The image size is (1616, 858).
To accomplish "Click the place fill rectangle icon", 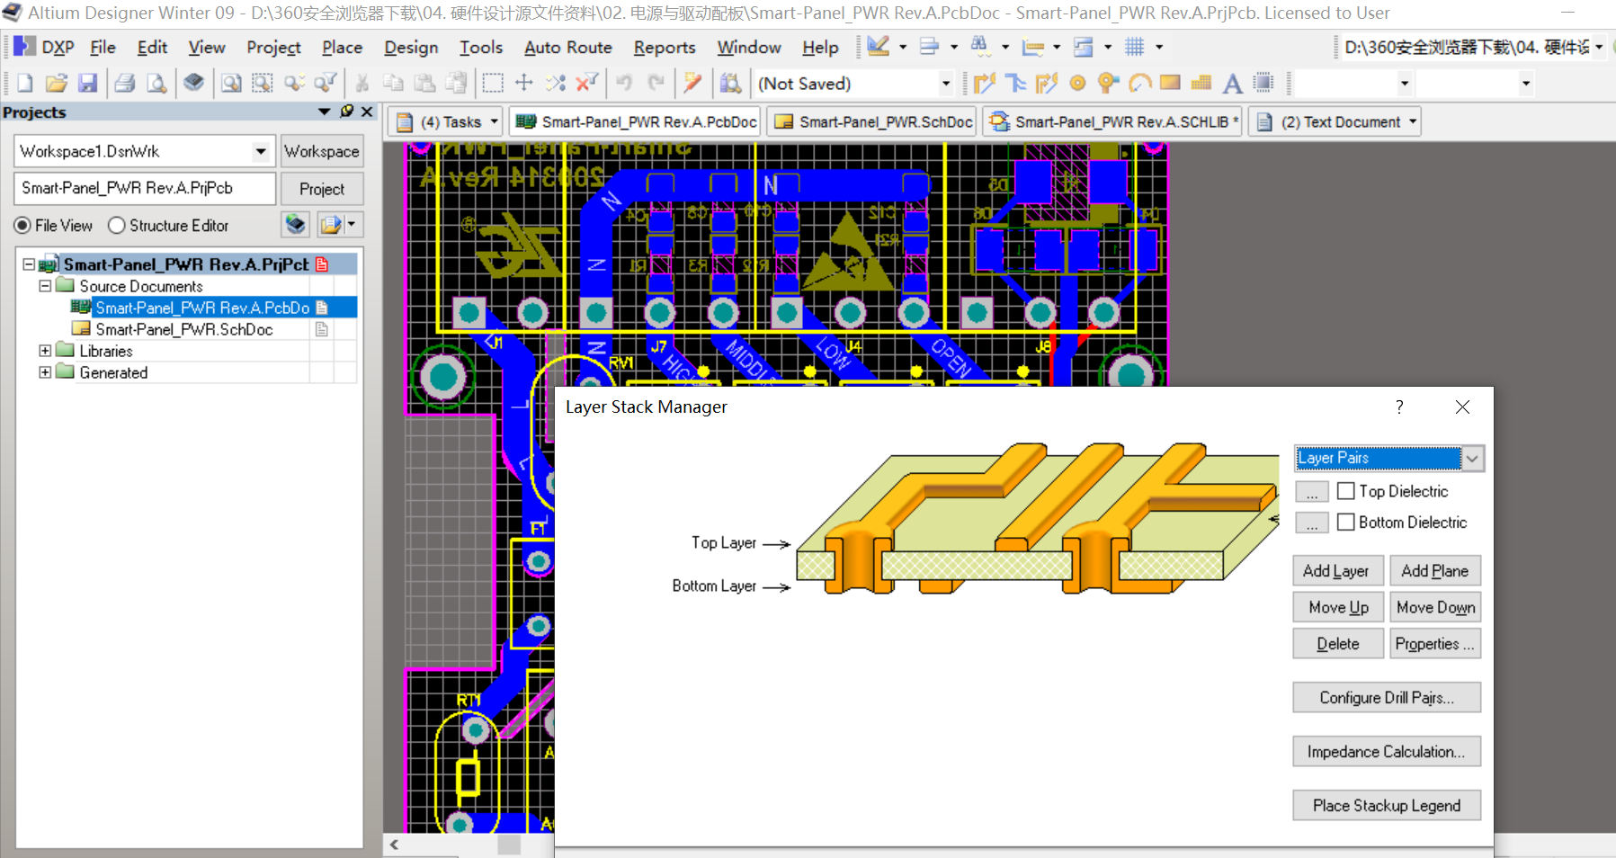I will click(x=1170, y=84).
